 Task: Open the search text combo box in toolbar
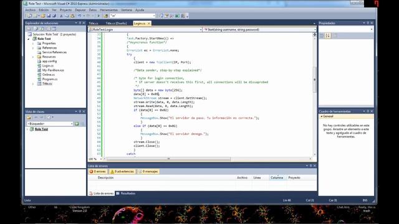[133, 16]
